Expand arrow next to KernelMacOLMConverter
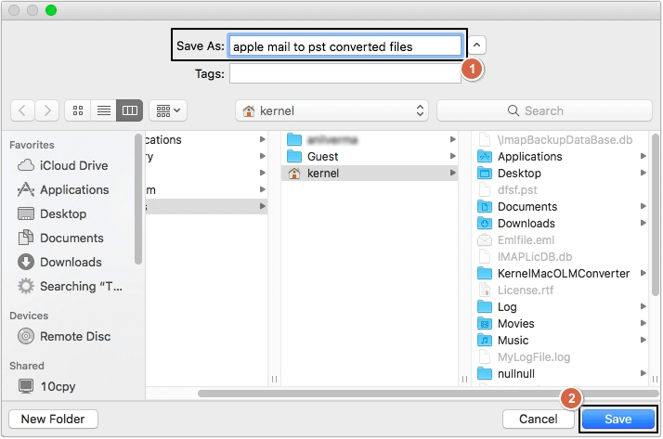 pos(643,274)
